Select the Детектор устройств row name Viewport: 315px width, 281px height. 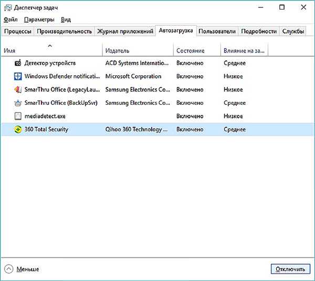point(50,63)
